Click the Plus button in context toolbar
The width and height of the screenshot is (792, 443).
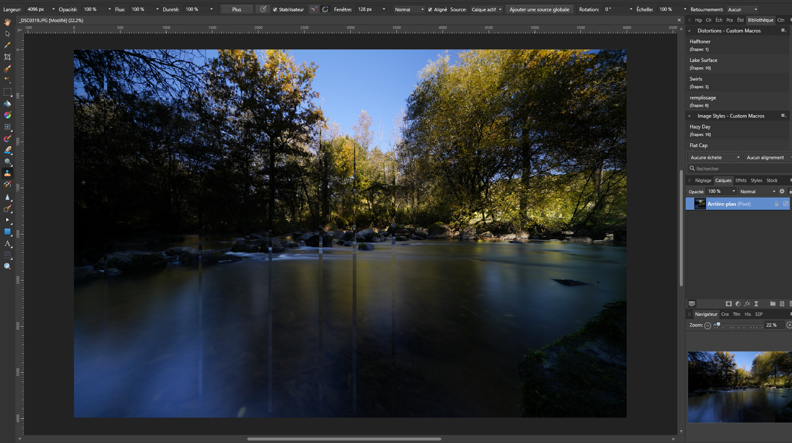click(x=237, y=9)
